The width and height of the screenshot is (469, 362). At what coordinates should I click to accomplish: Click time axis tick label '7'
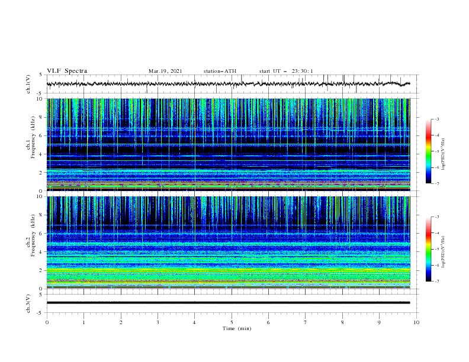[x=306, y=322]
